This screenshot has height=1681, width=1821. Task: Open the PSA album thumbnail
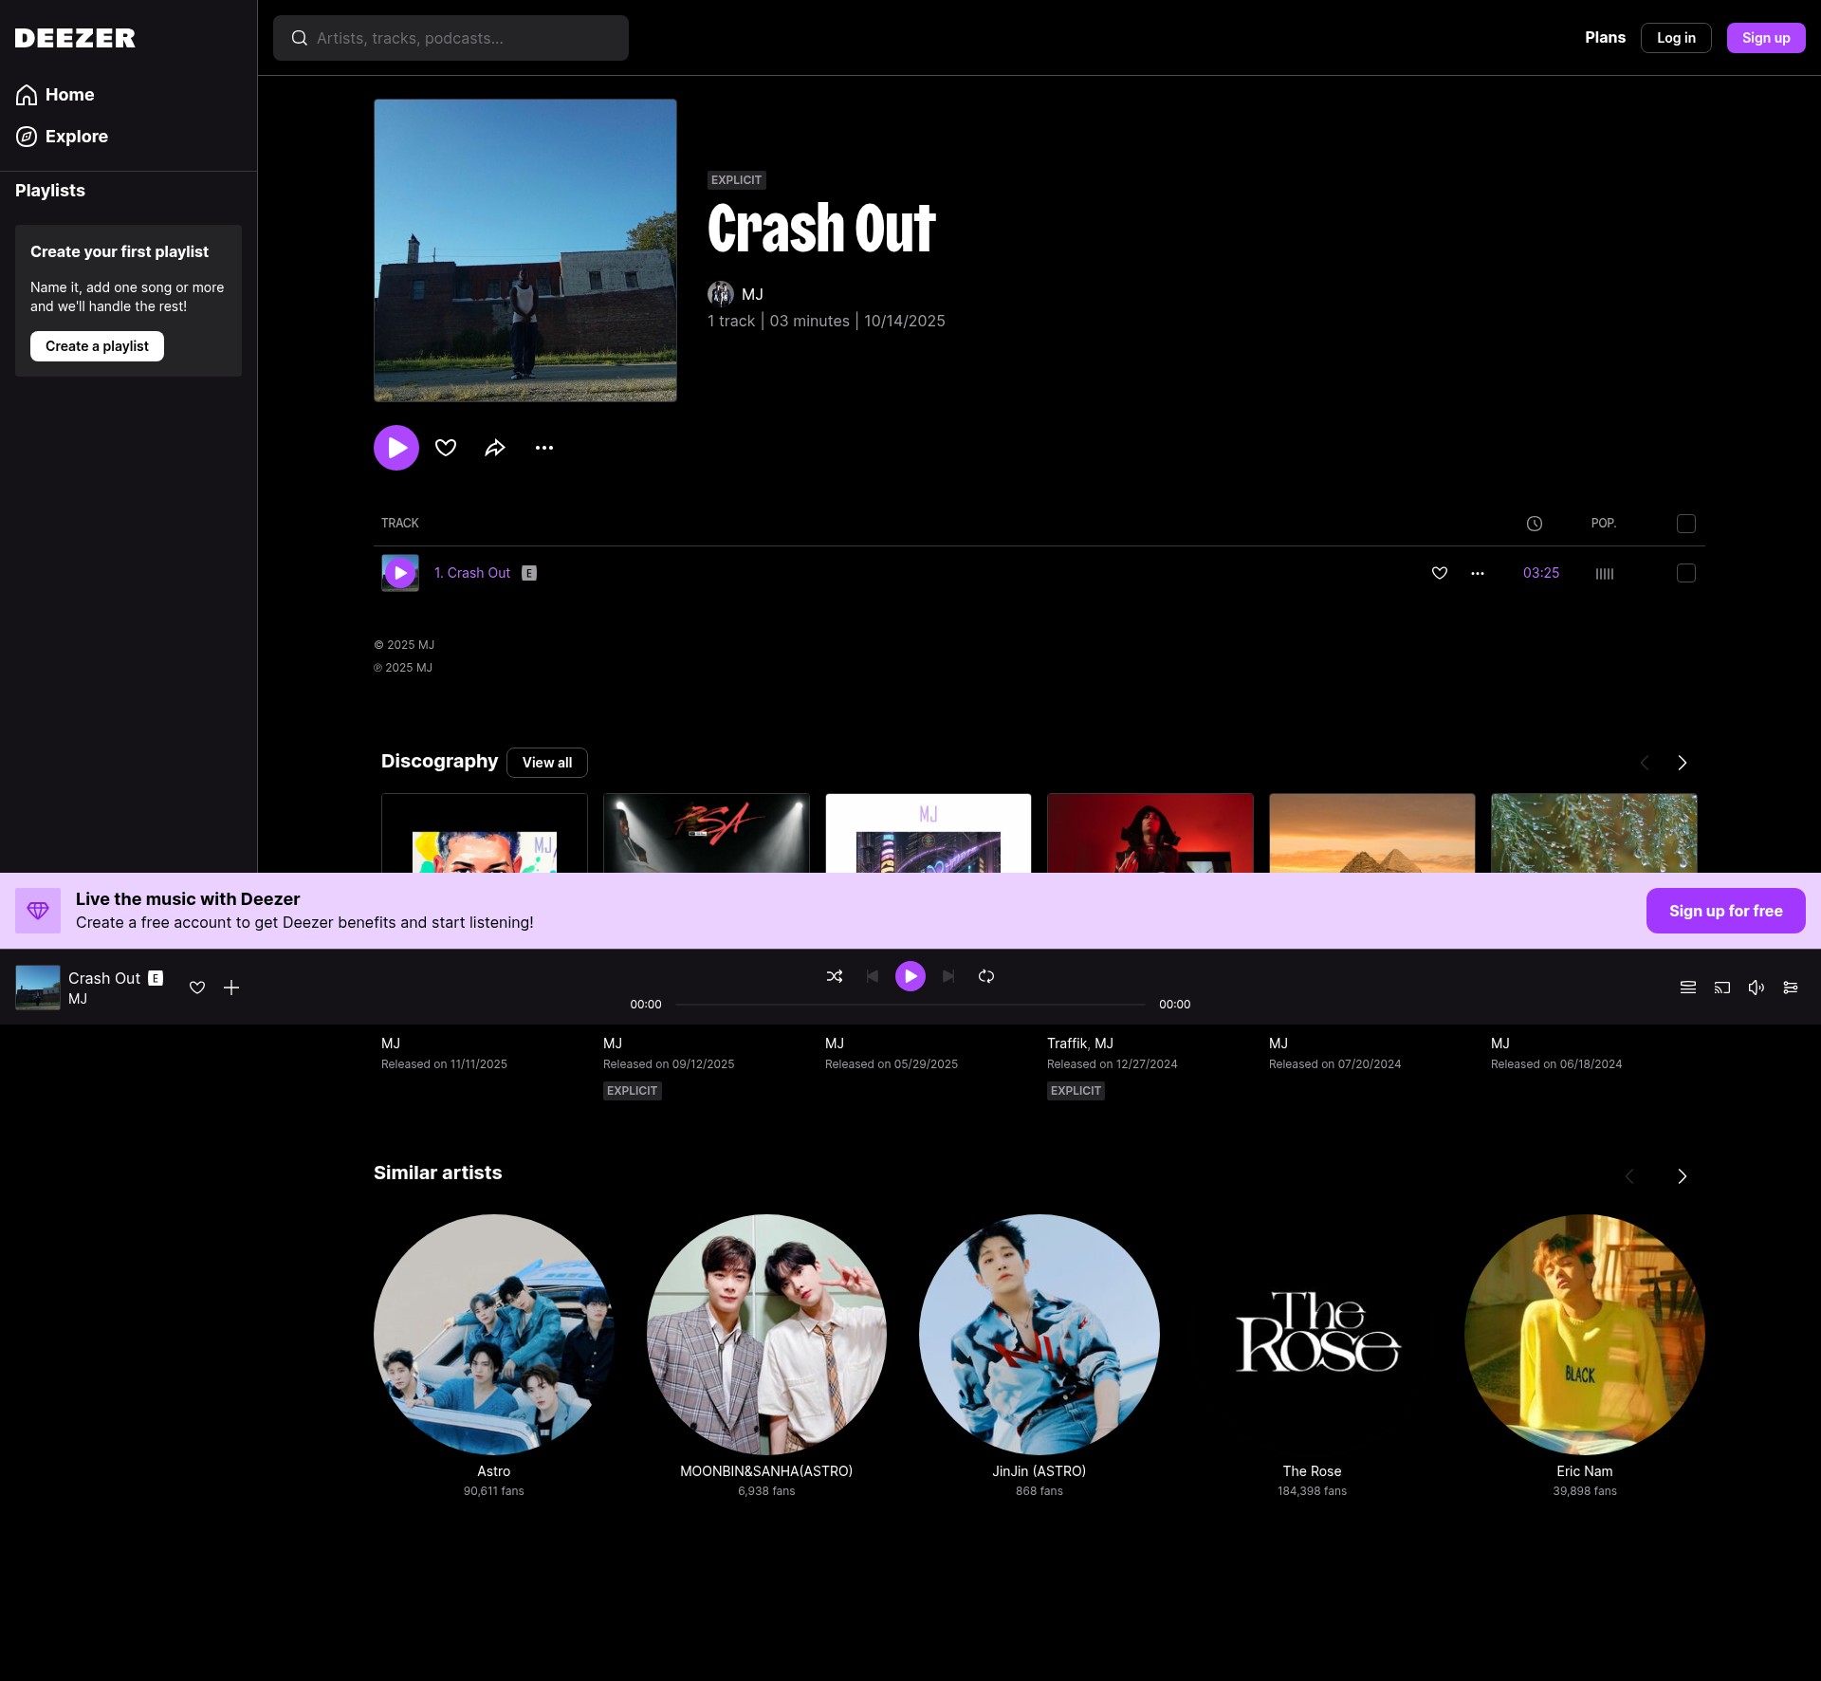707,833
